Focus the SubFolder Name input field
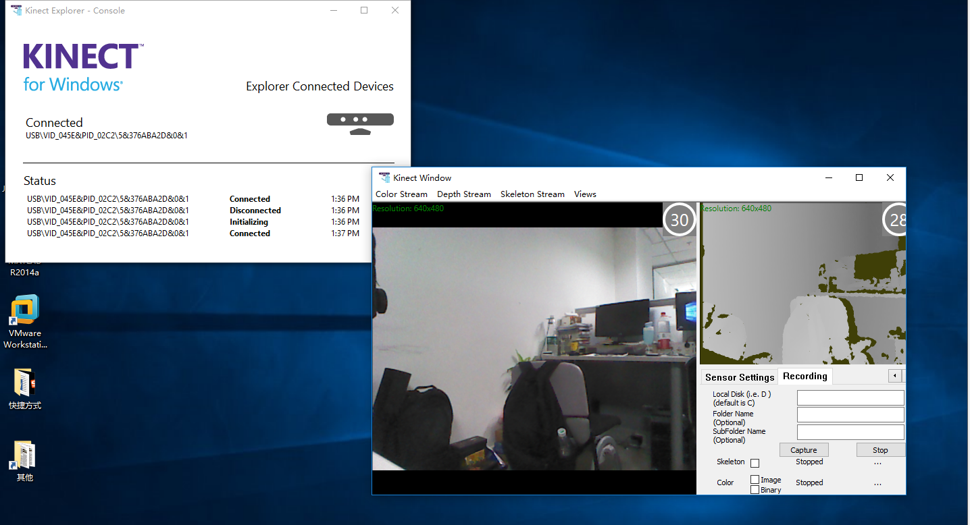 pos(850,432)
